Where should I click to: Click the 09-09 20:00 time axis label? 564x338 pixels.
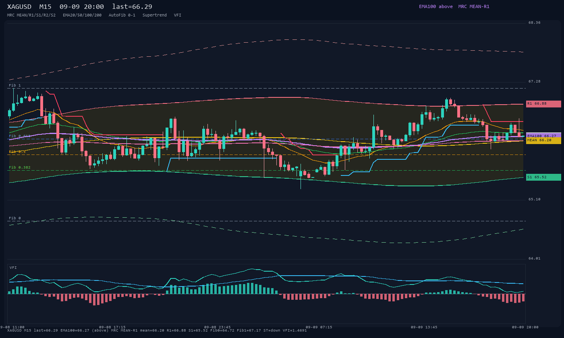[x=525, y=328]
